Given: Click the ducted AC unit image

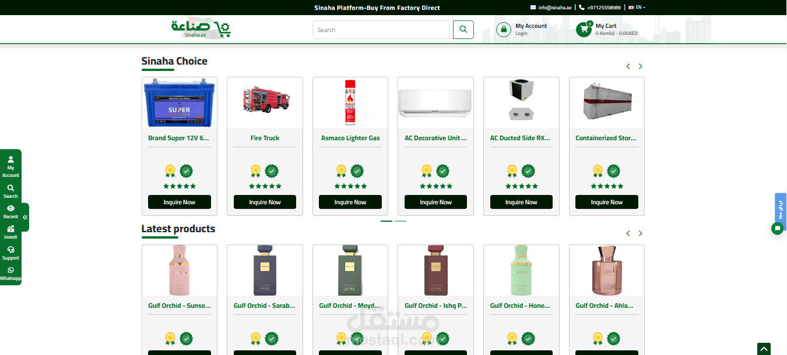Looking at the screenshot, I should coord(521,100).
